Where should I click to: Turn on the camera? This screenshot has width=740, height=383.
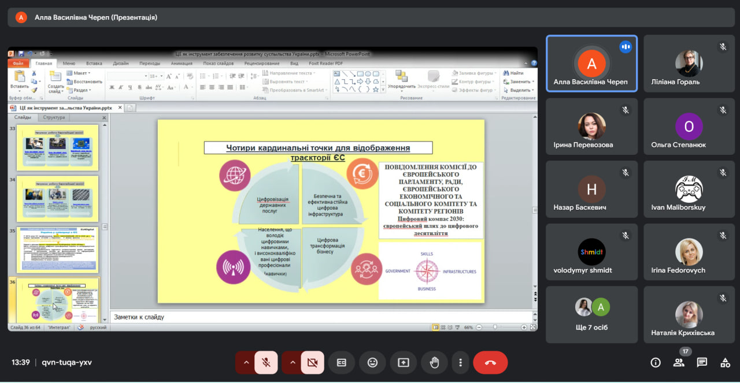(313, 363)
